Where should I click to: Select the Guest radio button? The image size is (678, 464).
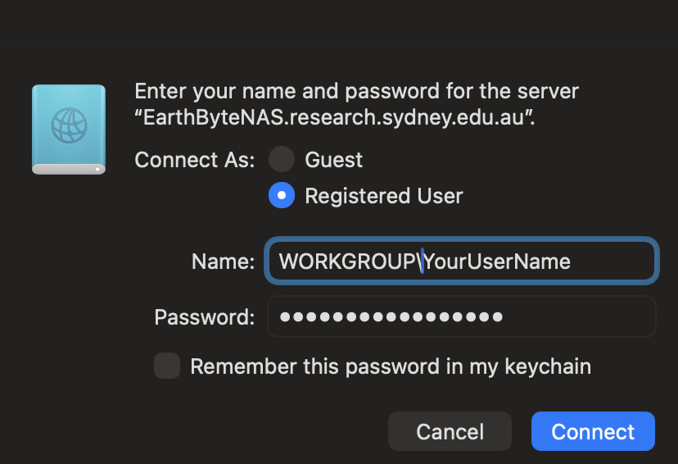pos(282,159)
